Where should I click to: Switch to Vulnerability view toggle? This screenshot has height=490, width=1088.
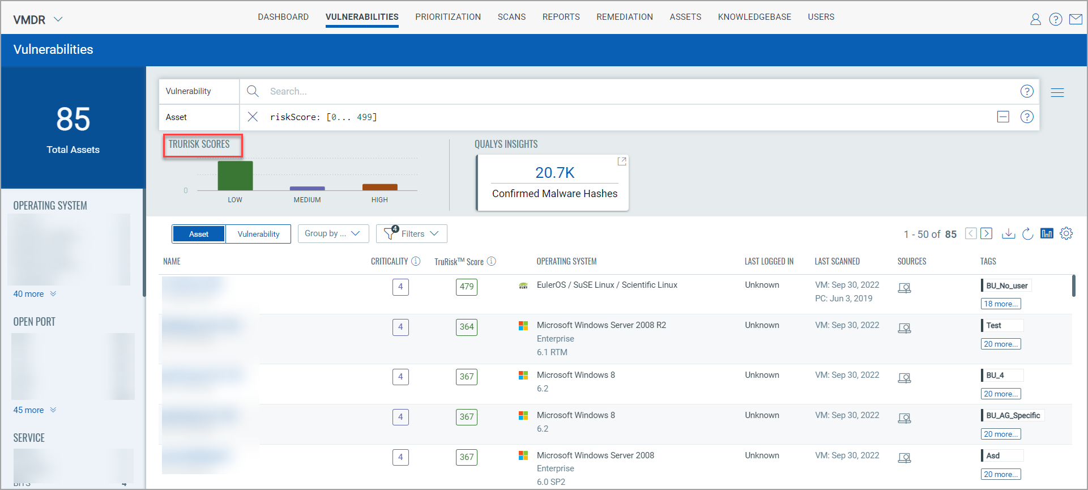pyautogui.click(x=258, y=234)
